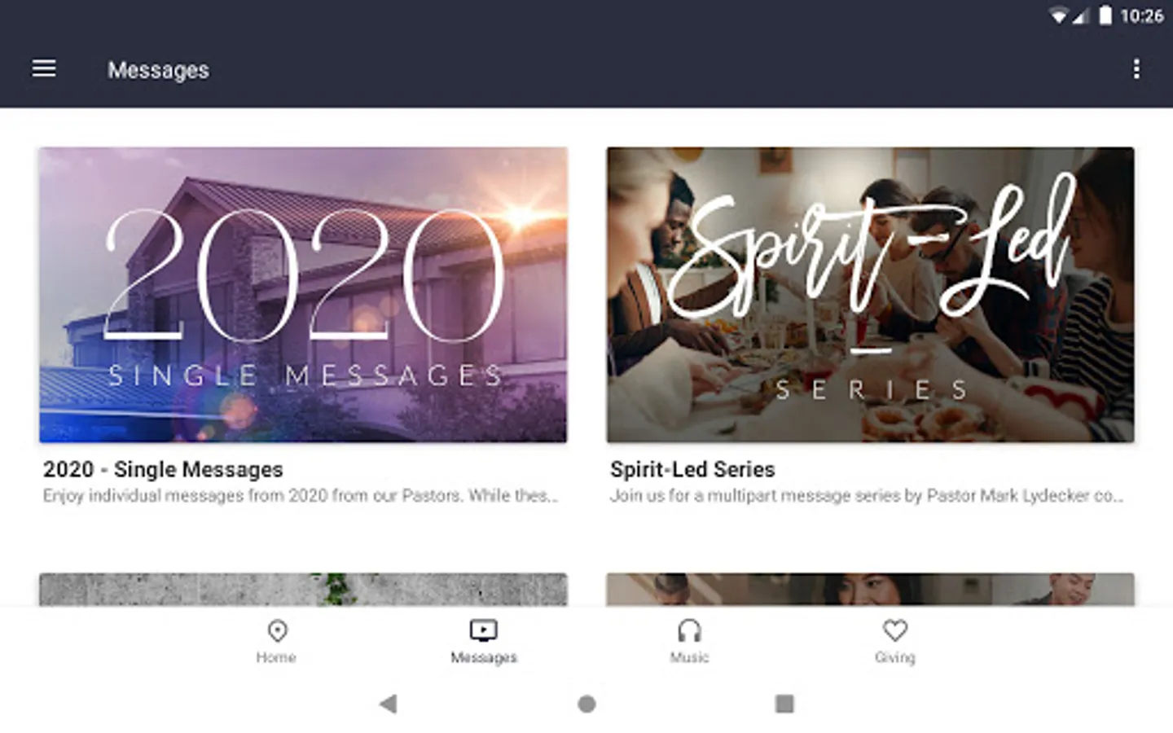Tap the Music headphones icon
Viewport: 1173px width, 733px height.
click(x=689, y=630)
